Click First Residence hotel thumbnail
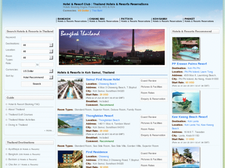This screenshot has height=168, width=225. tap(70, 159)
